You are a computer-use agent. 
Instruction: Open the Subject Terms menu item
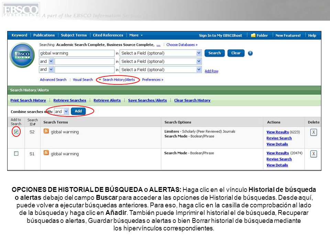[74, 35]
